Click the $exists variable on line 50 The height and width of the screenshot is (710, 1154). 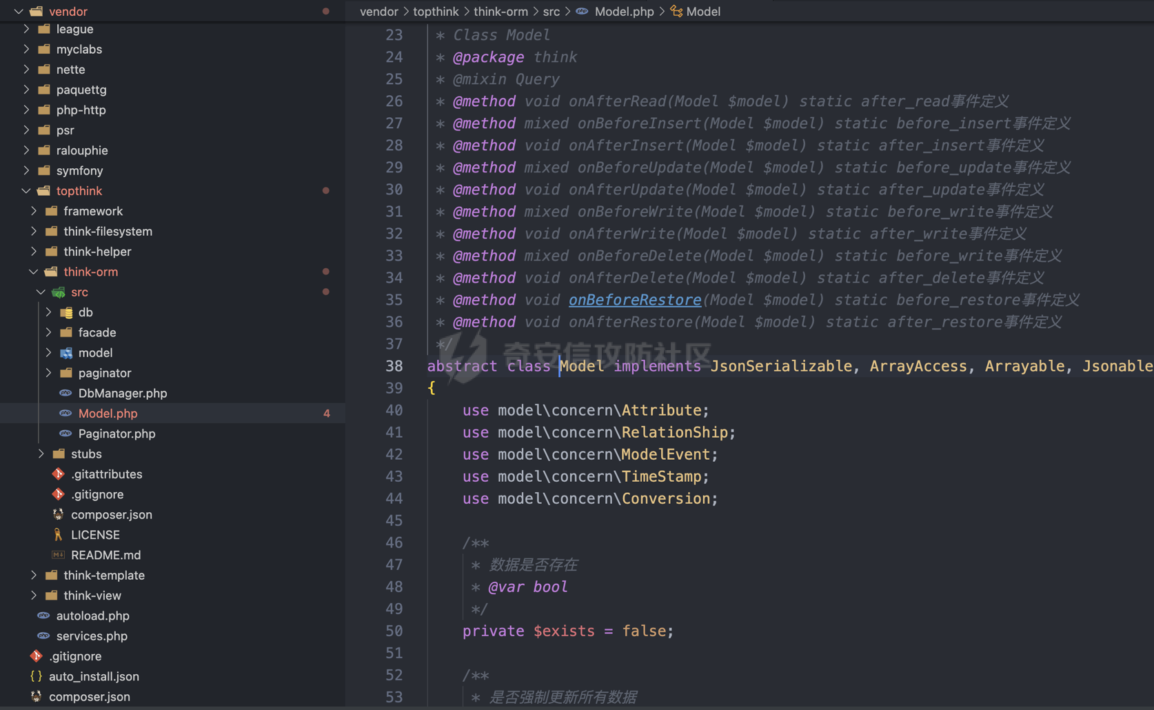click(x=564, y=631)
